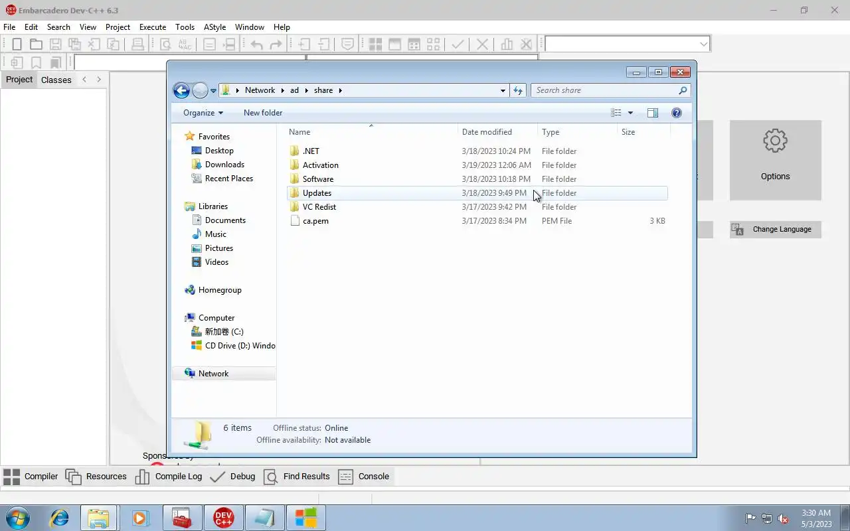850x531 pixels.
Task: Click the Print toolbar icon
Action: tap(137, 44)
